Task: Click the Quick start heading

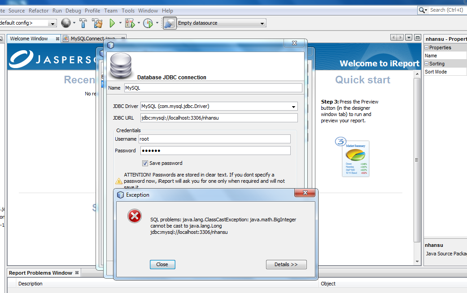Action: click(x=363, y=80)
